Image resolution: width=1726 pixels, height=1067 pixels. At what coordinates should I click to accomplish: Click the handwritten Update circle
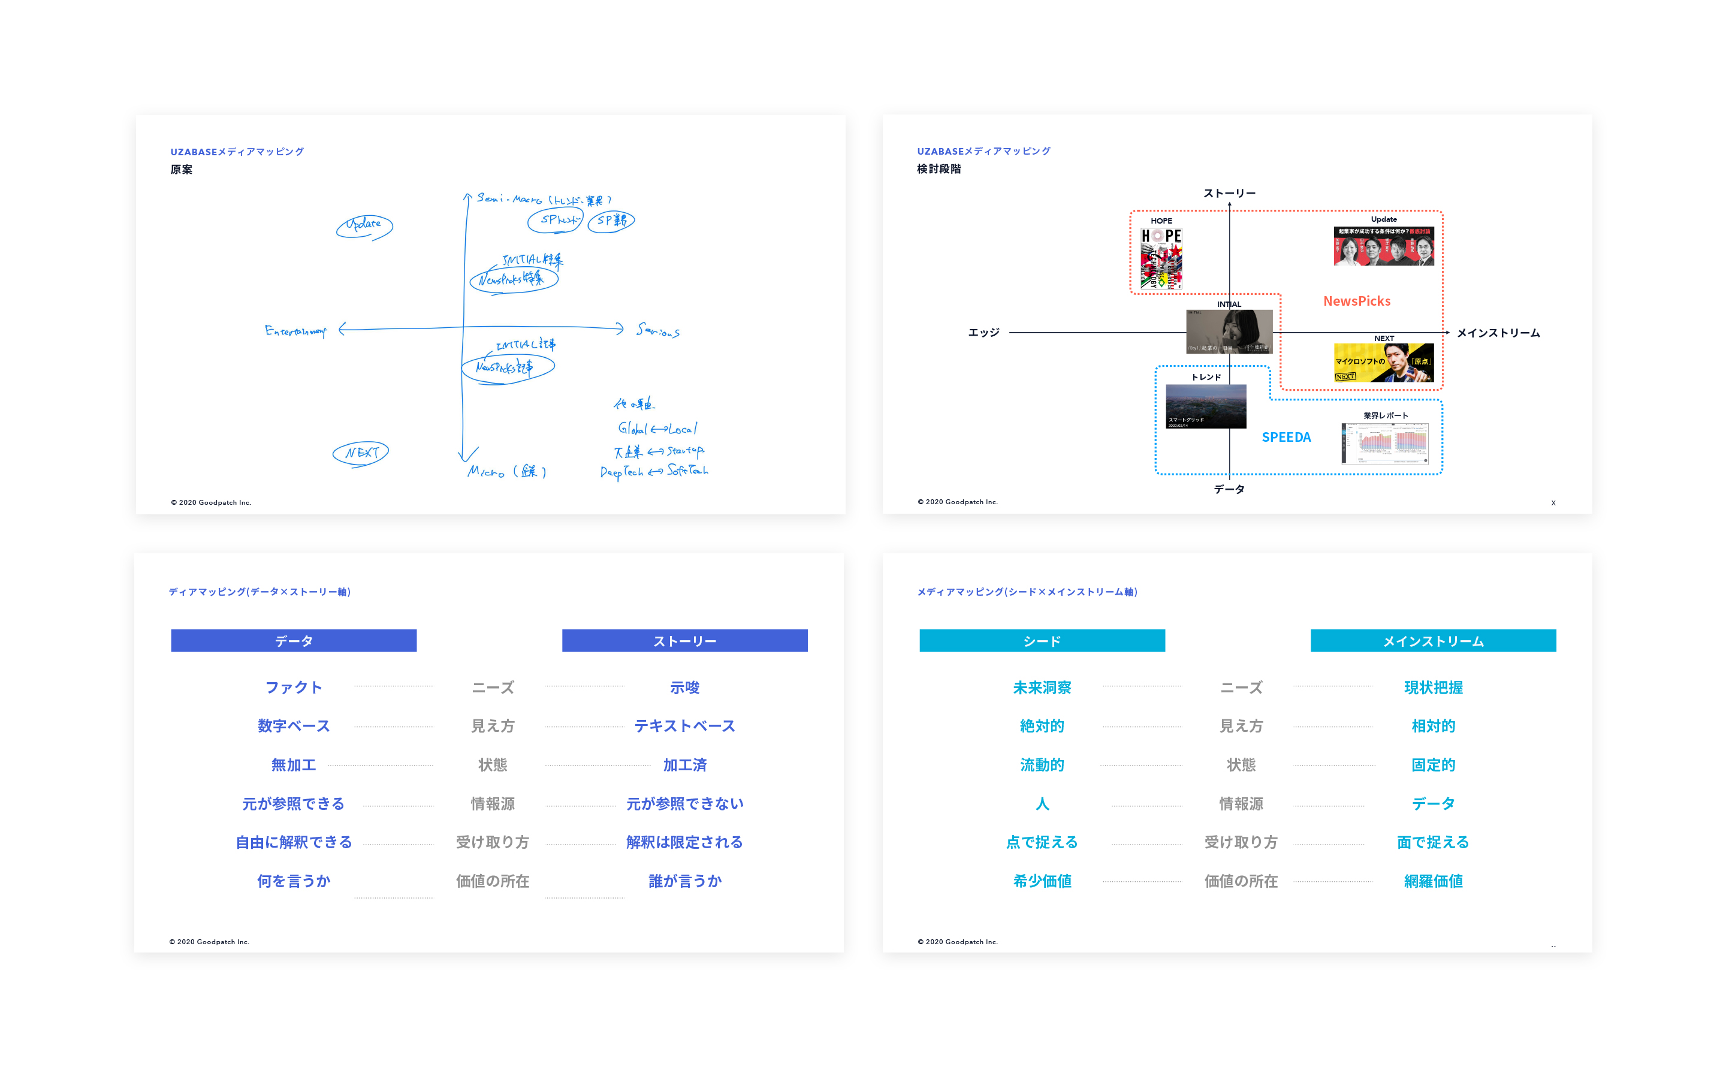click(x=364, y=226)
